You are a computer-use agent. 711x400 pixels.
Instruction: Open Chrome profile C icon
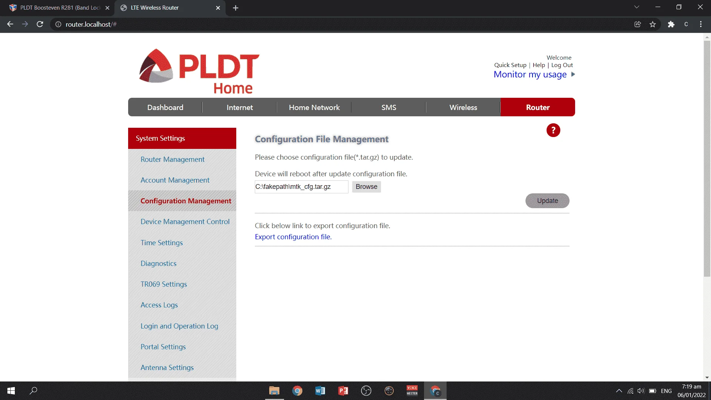click(x=686, y=24)
